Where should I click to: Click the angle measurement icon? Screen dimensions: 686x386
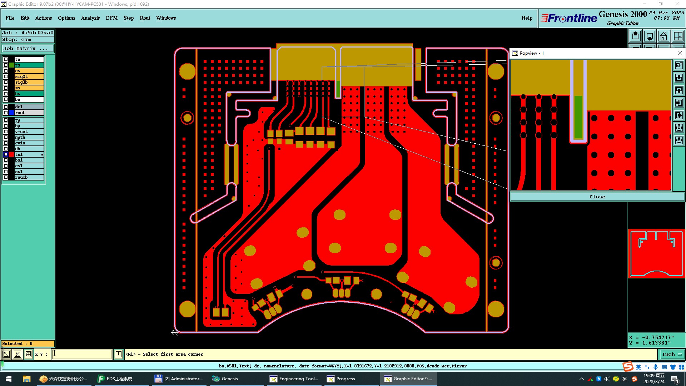click(x=17, y=354)
